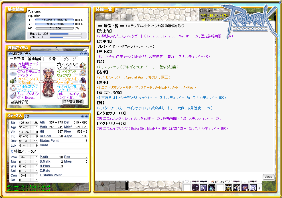Minimize the 装備アイテム window
282x198 pixels.
coord(81,54)
